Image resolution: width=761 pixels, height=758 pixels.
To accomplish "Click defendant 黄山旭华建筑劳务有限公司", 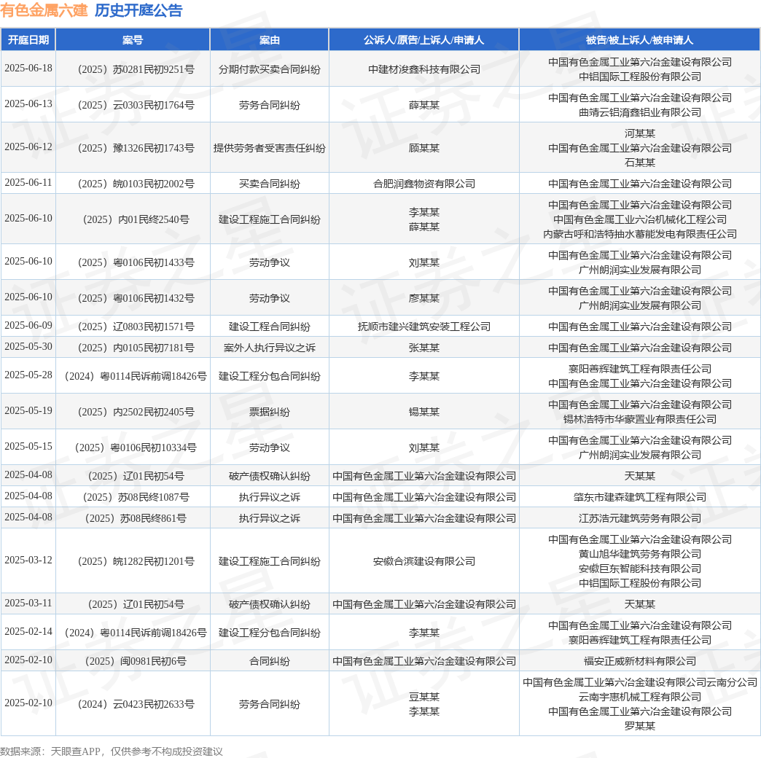I will pyautogui.click(x=640, y=554).
